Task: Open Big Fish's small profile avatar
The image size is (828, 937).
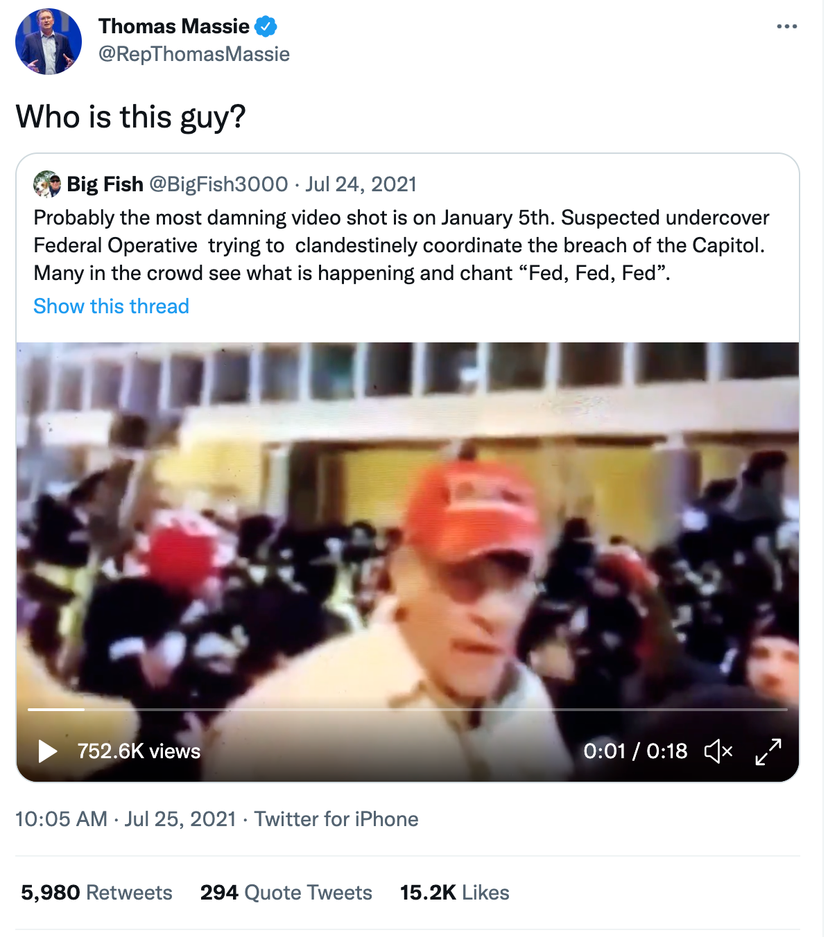Action: (x=47, y=184)
